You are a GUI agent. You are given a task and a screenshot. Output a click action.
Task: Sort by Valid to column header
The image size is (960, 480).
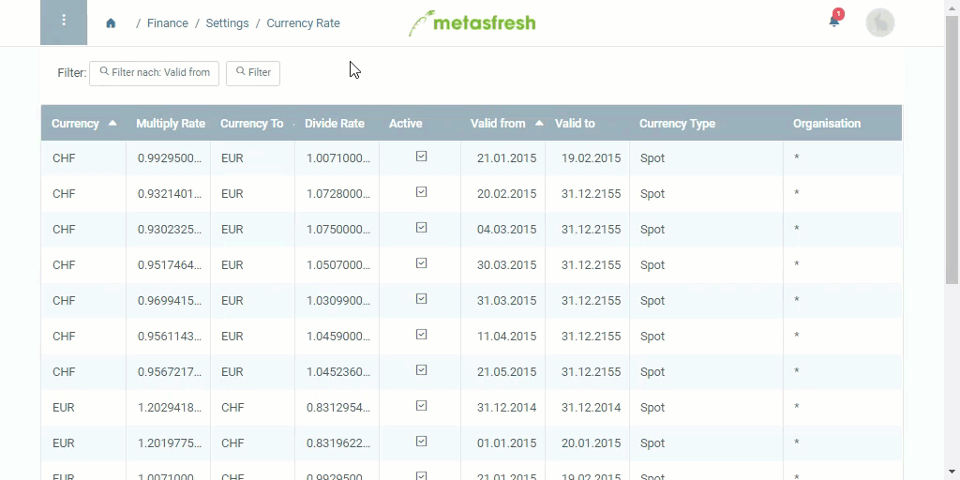point(575,123)
